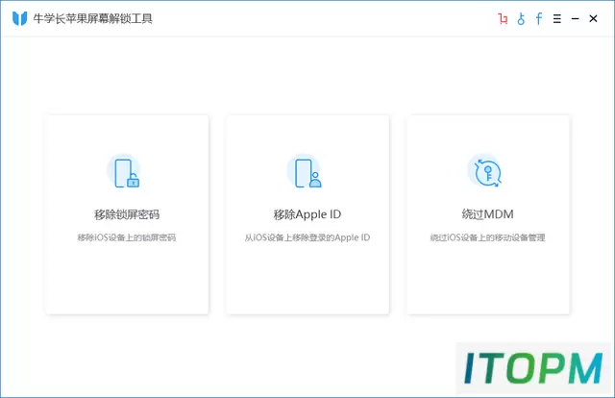Viewport: 615px width, 398px height.
Task: Select the 移除Apple ID heading
Action: tap(307, 214)
